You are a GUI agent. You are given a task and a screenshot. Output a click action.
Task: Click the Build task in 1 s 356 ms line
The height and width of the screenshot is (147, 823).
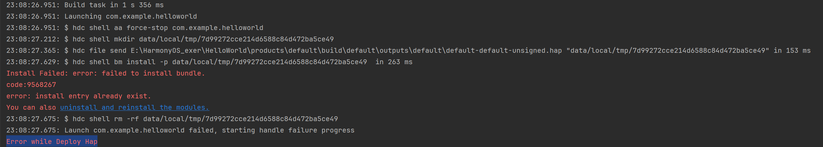click(x=85, y=5)
